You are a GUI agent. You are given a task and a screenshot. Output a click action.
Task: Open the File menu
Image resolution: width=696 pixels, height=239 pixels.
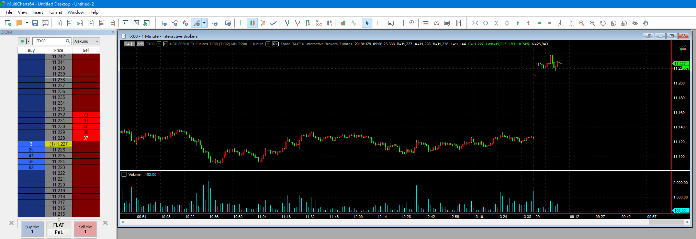[9, 12]
